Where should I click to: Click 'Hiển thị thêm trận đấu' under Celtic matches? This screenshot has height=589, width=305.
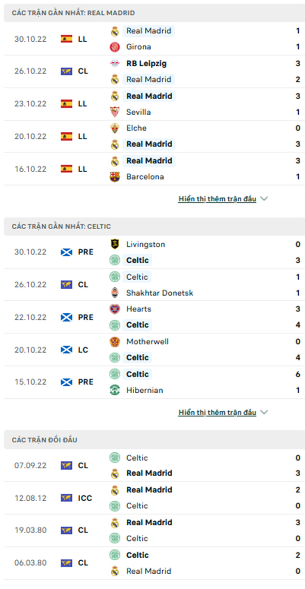click(x=217, y=412)
